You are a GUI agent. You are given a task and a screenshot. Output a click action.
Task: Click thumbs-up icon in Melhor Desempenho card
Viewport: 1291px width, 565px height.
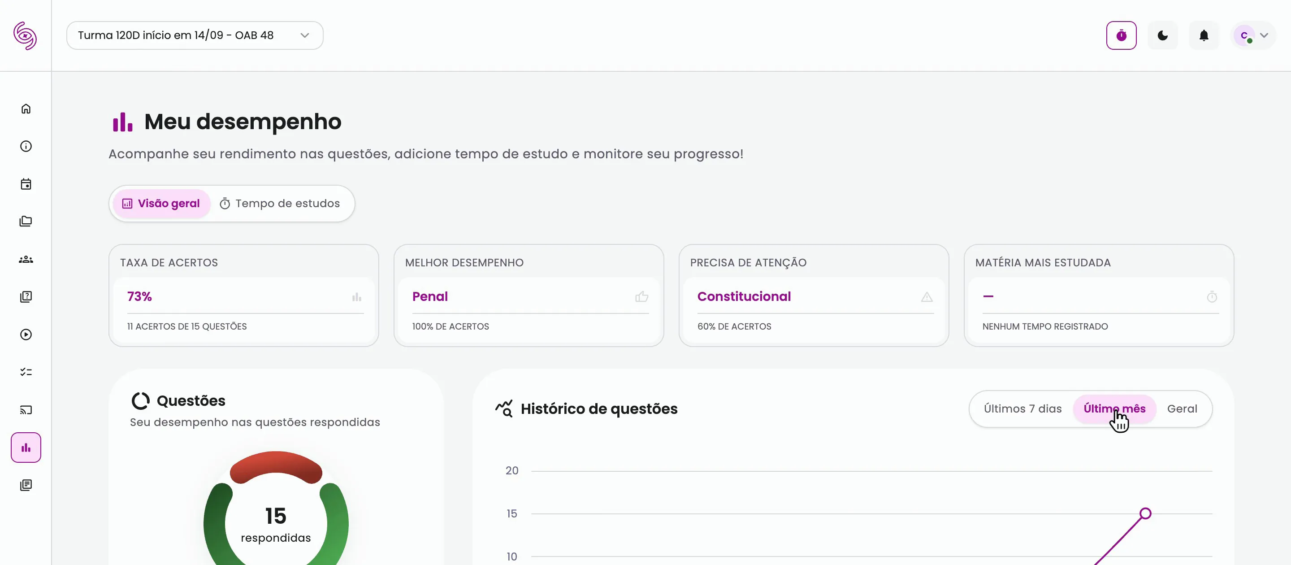tap(641, 297)
